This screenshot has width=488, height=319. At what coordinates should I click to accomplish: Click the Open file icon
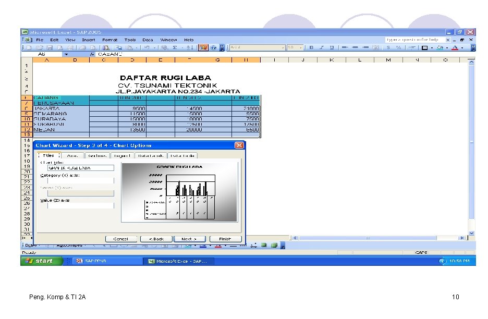click(39, 47)
